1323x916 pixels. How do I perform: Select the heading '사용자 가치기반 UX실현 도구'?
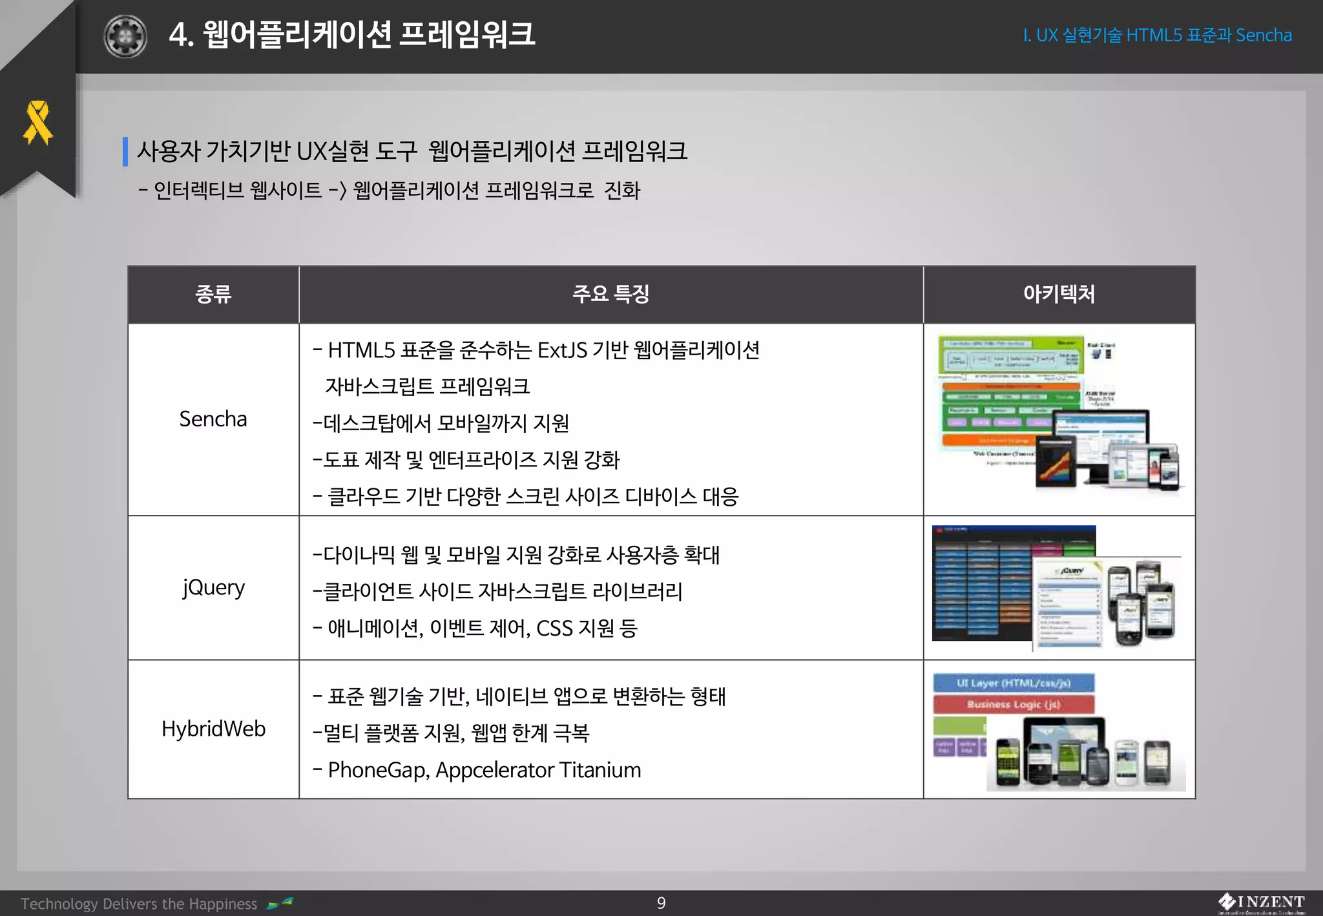pyautogui.click(x=277, y=151)
